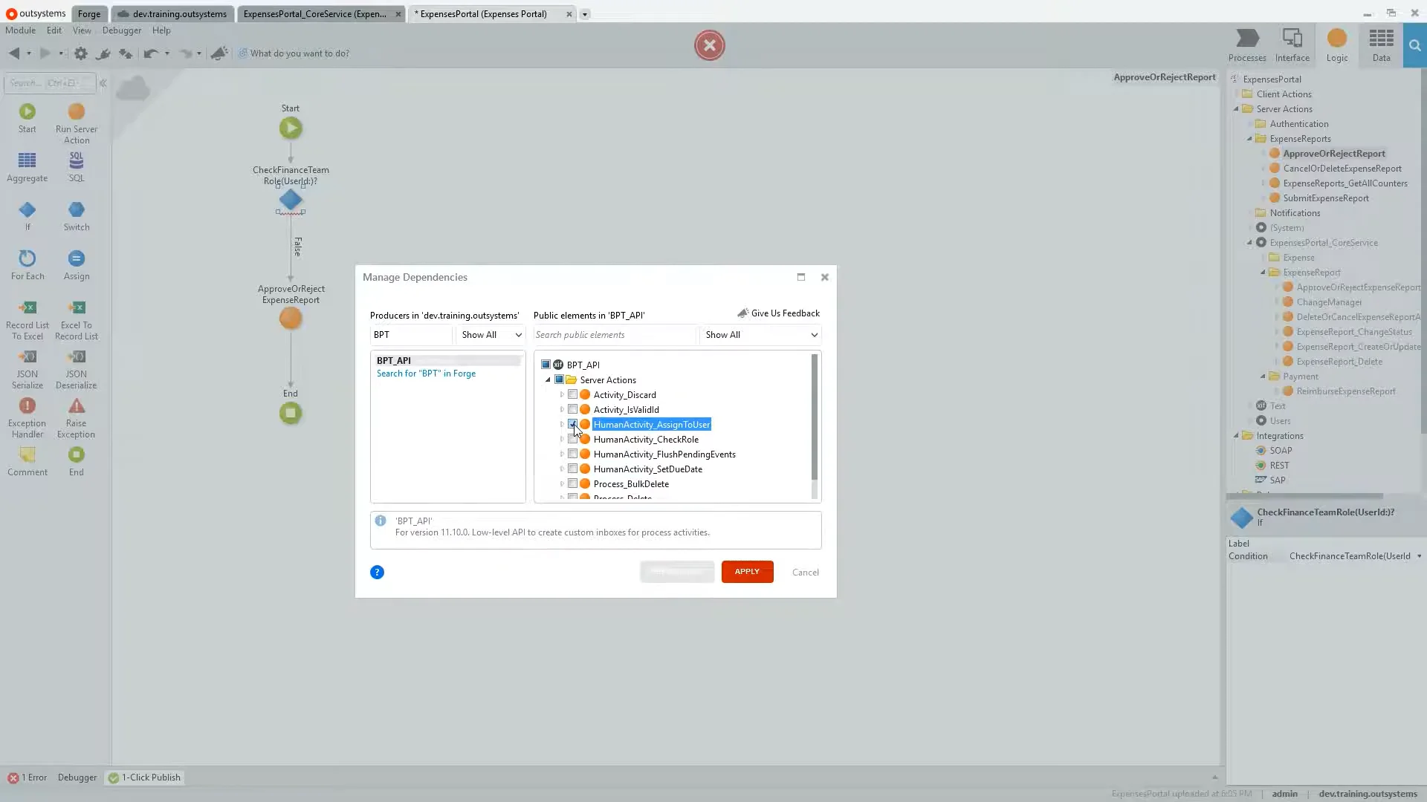The height and width of the screenshot is (802, 1427).
Task: Click the Give Us Feedback link
Action: [x=785, y=313]
